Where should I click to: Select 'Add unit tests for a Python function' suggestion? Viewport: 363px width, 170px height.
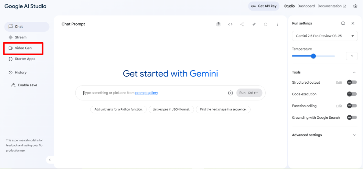[118, 109]
